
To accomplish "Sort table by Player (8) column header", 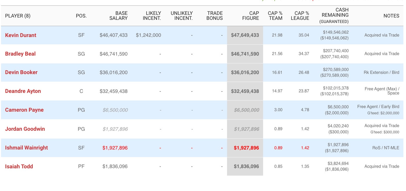I will pyautogui.click(x=18, y=16).
